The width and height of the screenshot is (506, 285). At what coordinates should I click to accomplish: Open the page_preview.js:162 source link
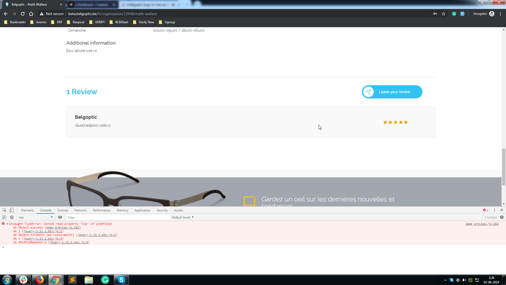tap(482, 224)
